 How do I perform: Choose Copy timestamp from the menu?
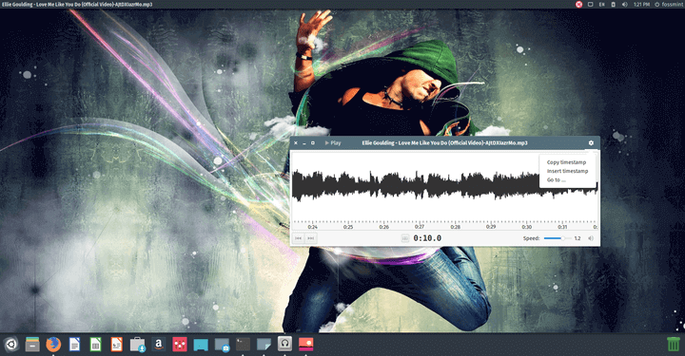point(567,162)
